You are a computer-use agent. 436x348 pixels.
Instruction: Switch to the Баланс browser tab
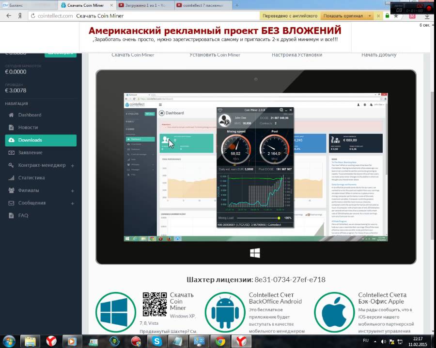pyautogui.click(x=29, y=5)
